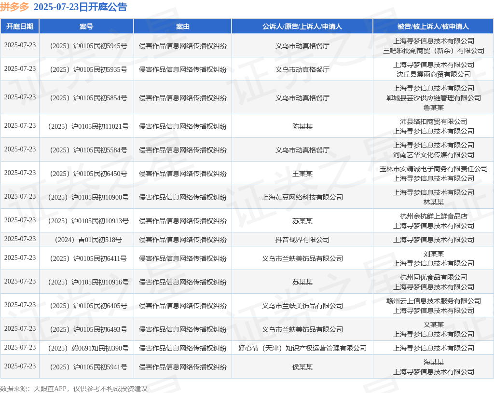Screen dimensions: 494x393
Task: Click case number 冀0691知民初390号
Action: pyautogui.click(x=88, y=348)
